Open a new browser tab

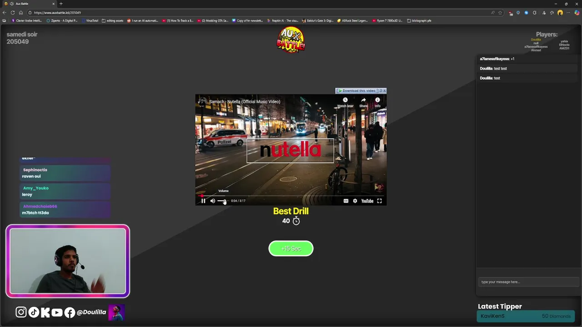pyautogui.click(x=61, y=4)
